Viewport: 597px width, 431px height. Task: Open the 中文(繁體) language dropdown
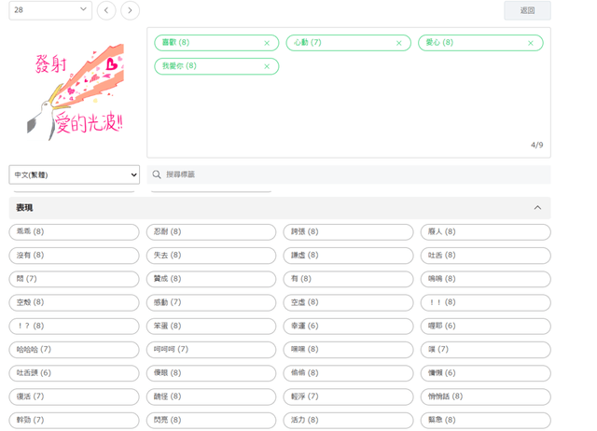tap(75, 174)
